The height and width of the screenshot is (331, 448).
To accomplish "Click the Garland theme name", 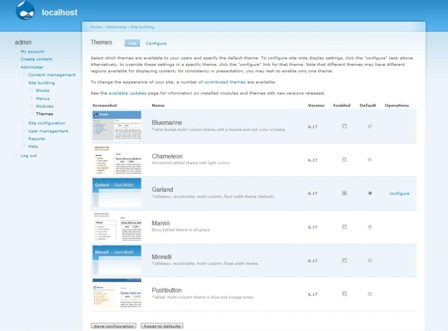I will pos(162,190).
